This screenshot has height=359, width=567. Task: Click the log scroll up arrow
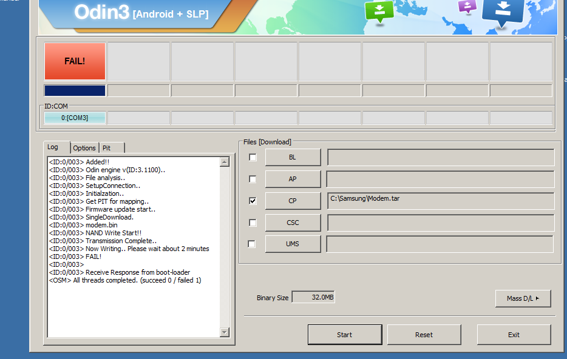[x=225, y=162]
